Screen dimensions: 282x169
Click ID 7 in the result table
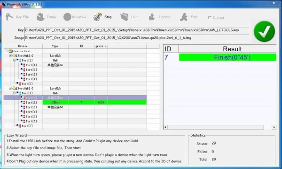tap(166, 57)
